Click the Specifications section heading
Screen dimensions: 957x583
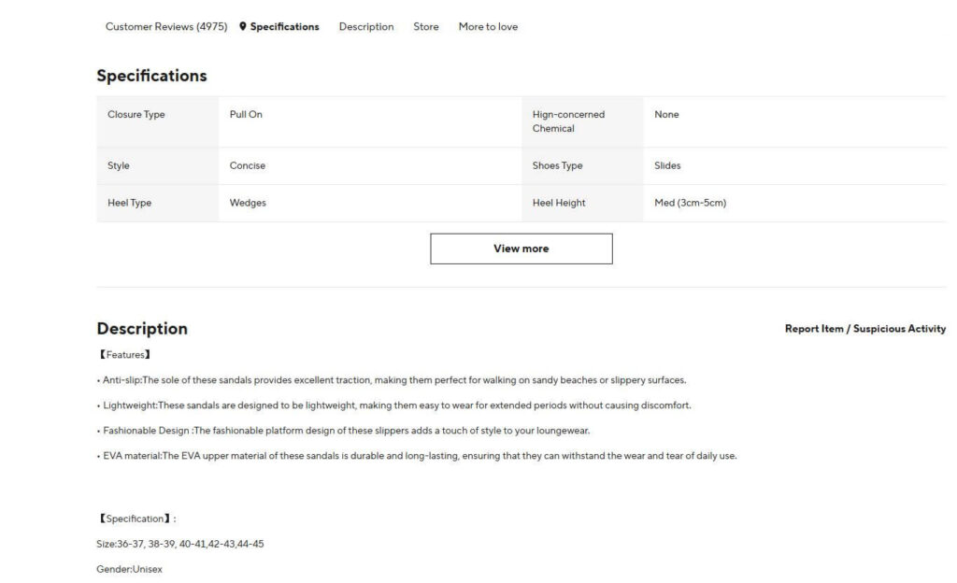click(152, 76)
